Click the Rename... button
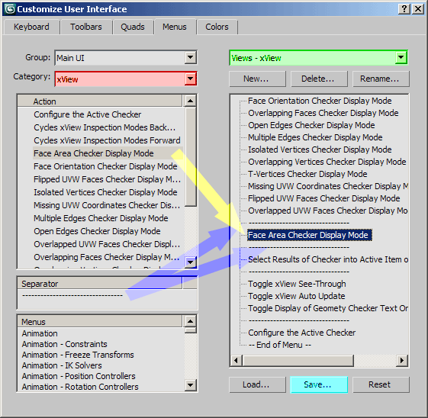This screenshot has height=418, width=428. click(381, 79)
